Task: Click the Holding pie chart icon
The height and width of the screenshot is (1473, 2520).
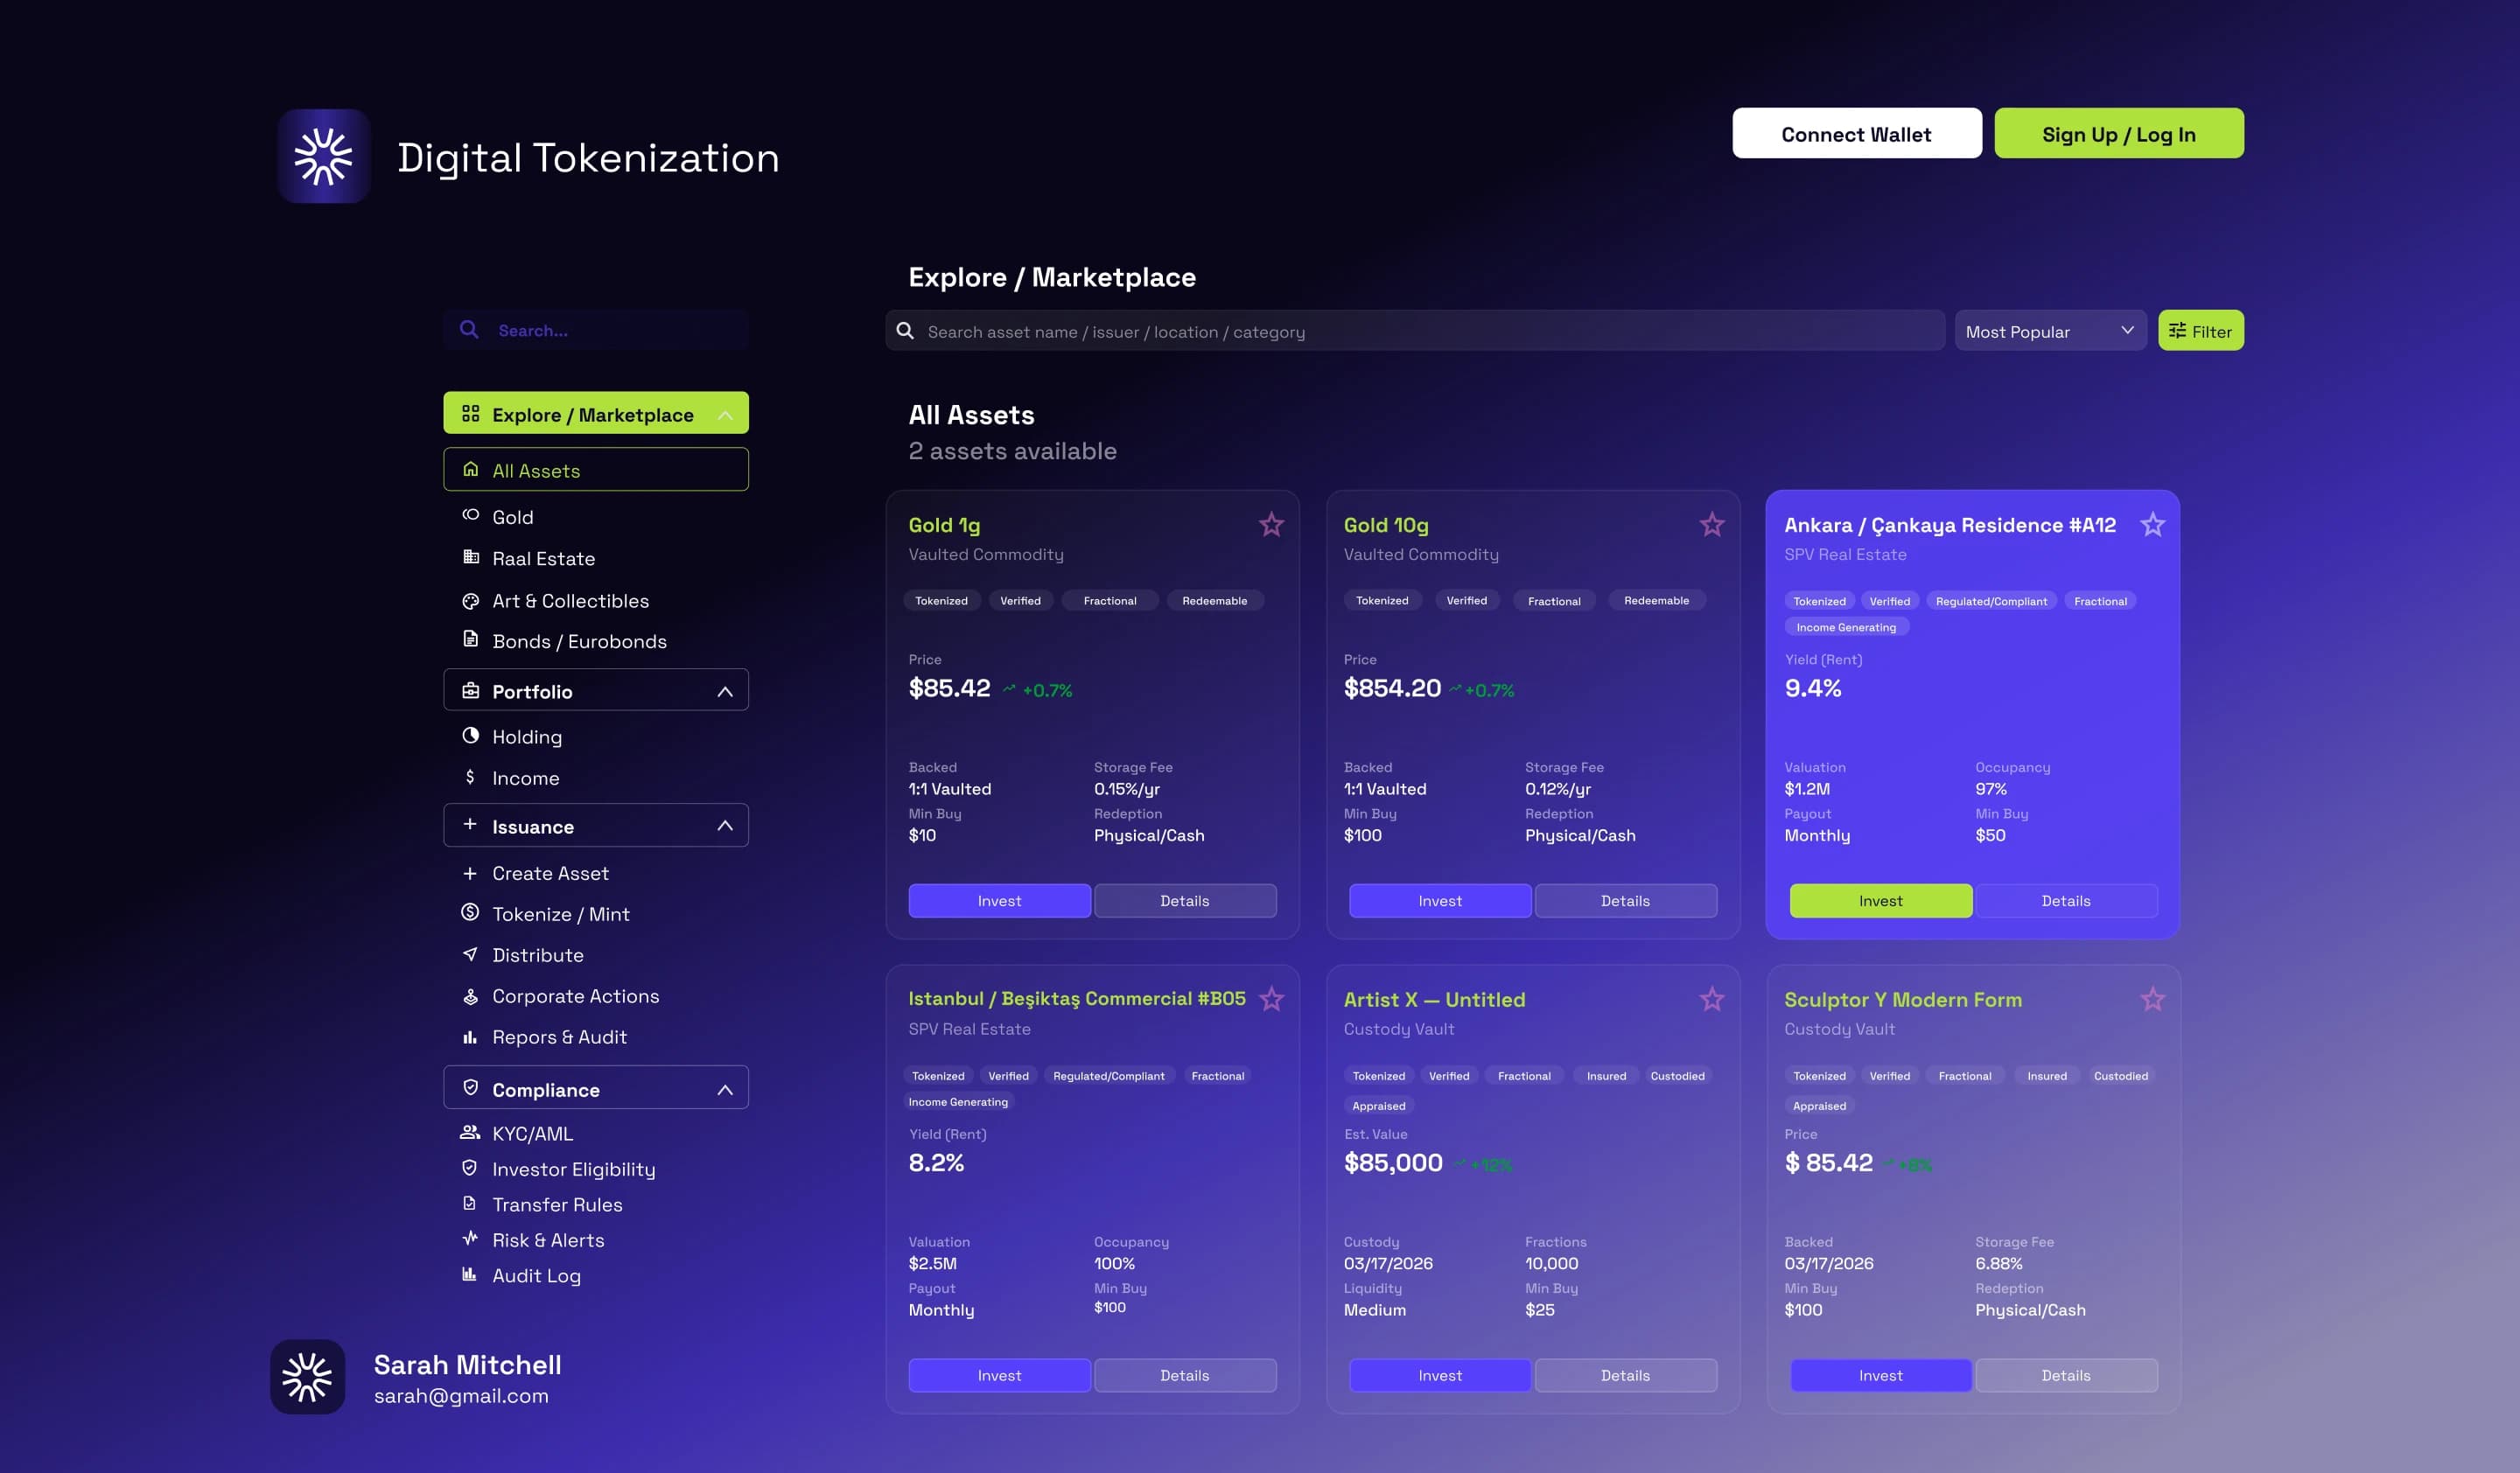Action: click(x=470, y=736)
